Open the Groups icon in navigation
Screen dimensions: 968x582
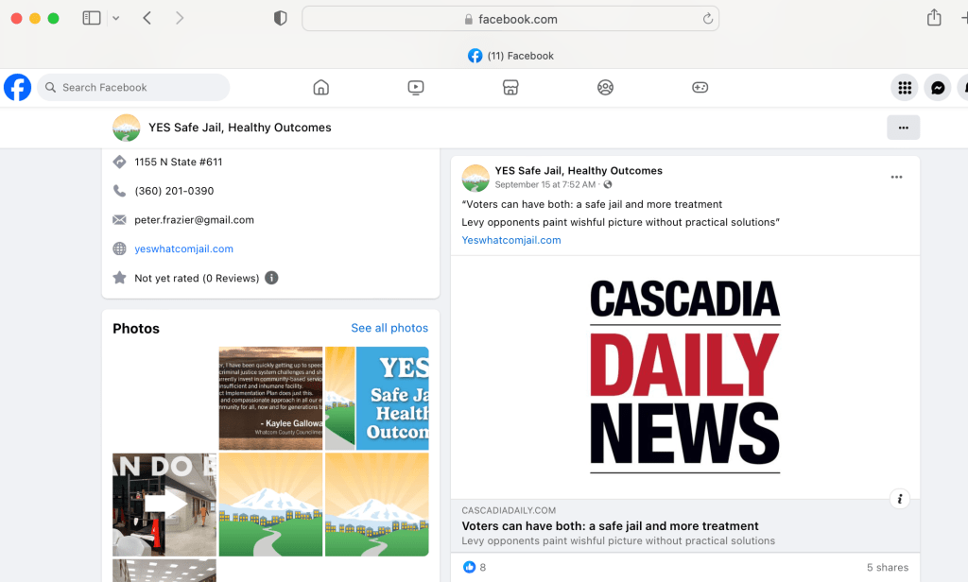pyautogui.click(x=605, y=88)
